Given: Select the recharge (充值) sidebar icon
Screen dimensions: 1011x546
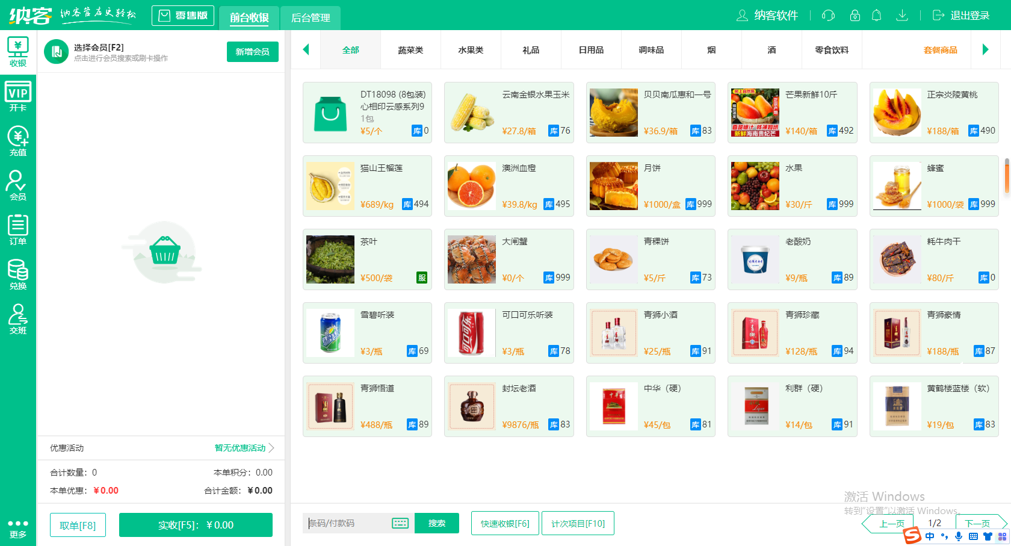Looking at the screenshot, I should (x=18, y=141).
